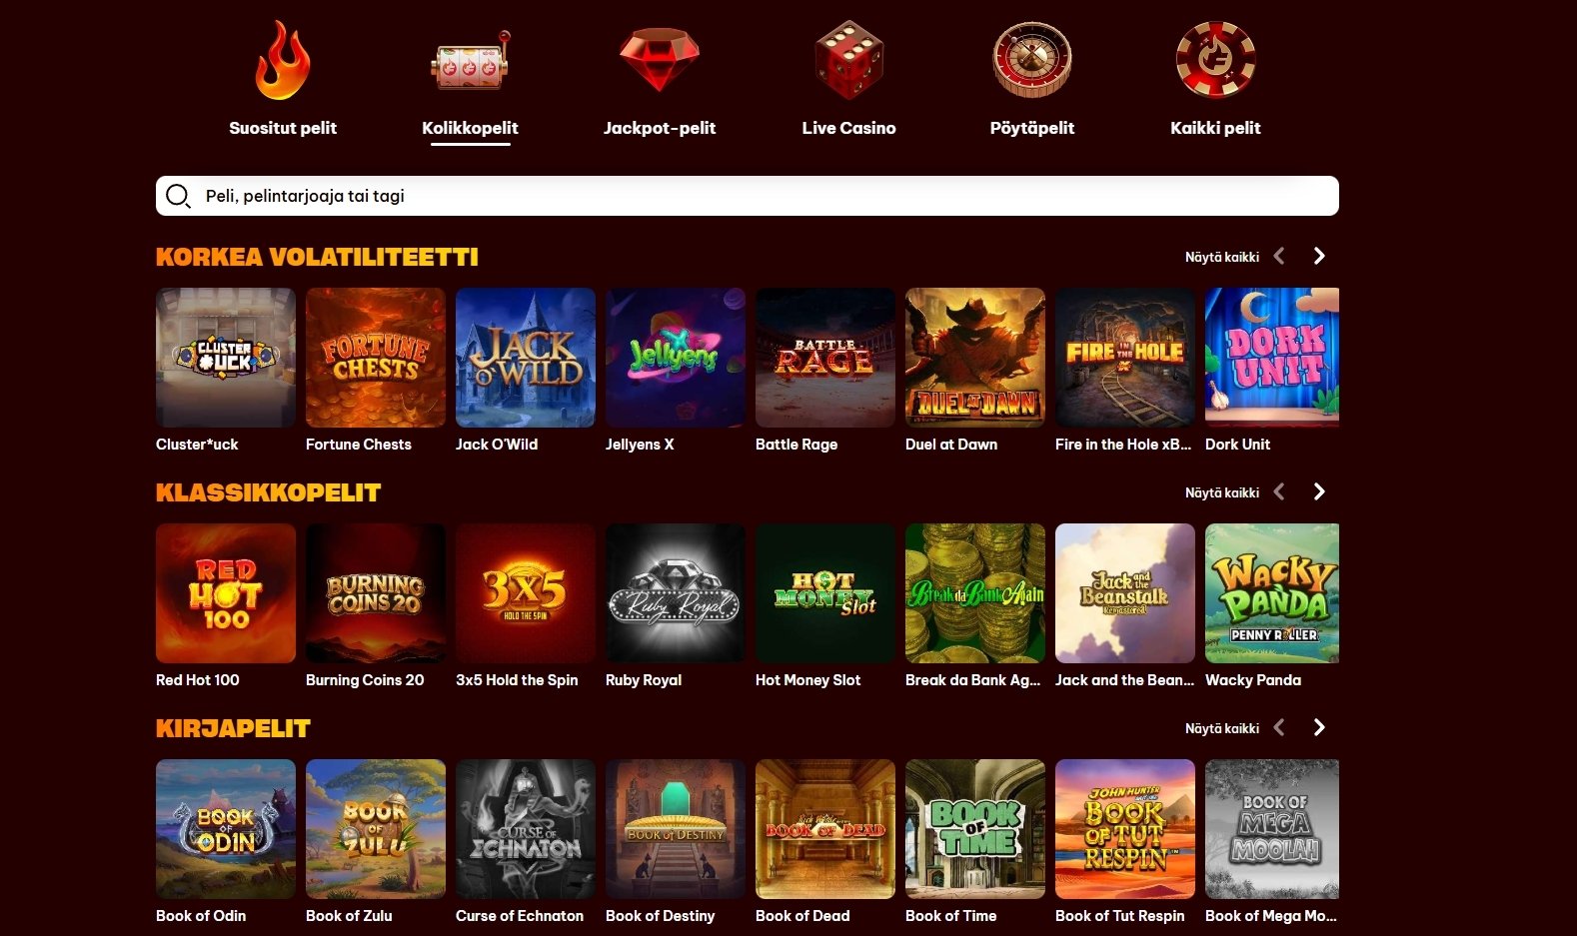Switch to the Jackpot-pelit tab label
This screenshot has width=1577, height=936.
click(x=660, y=128)
